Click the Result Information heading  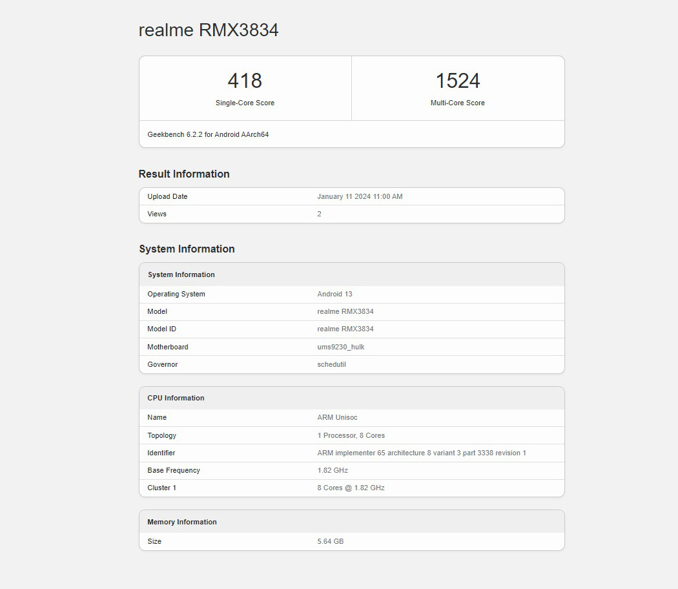pyautogui.click(x=184, y=174)
